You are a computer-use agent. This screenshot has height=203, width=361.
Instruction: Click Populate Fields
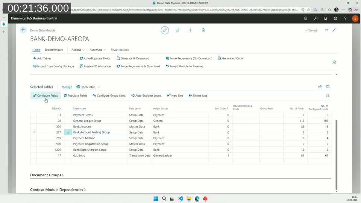(75, 95)
